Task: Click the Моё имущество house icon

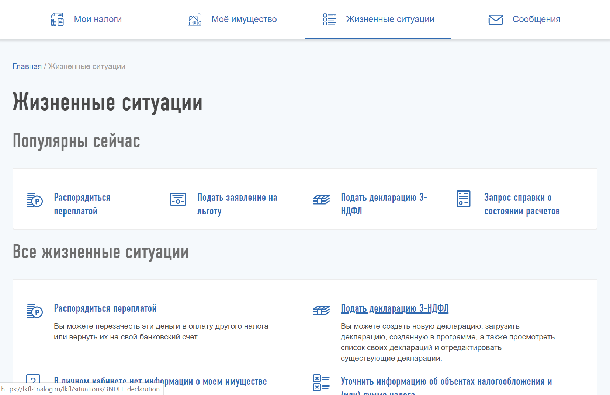Action: pyautogui.click(x=195, y=19)
